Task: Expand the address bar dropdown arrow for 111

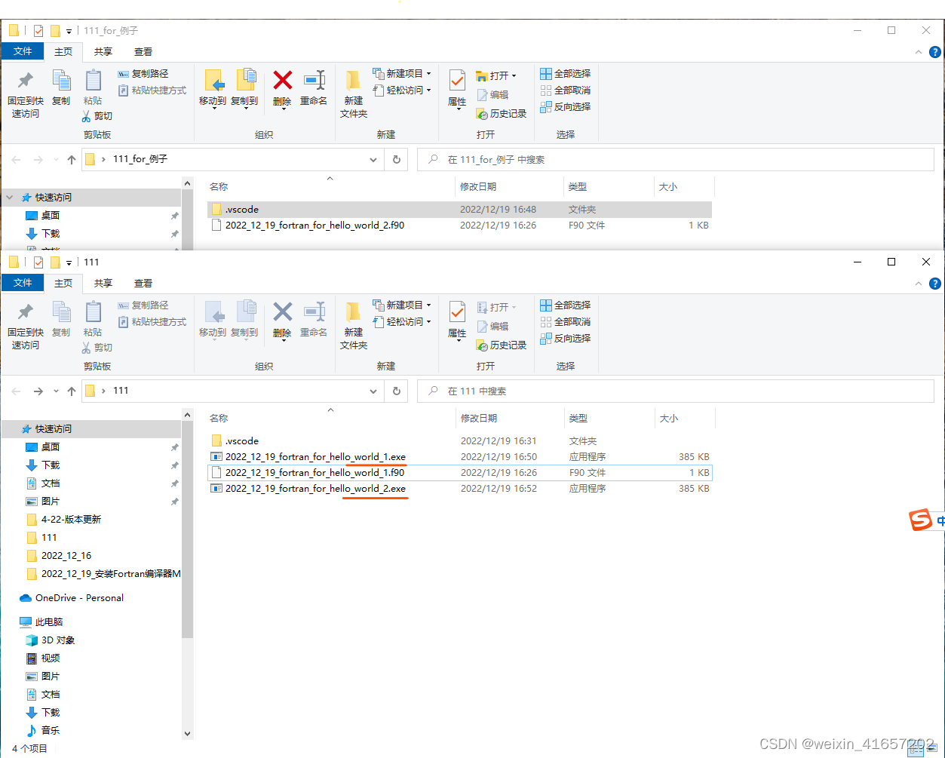Action: pyautogui.click(x=373, y=391)
